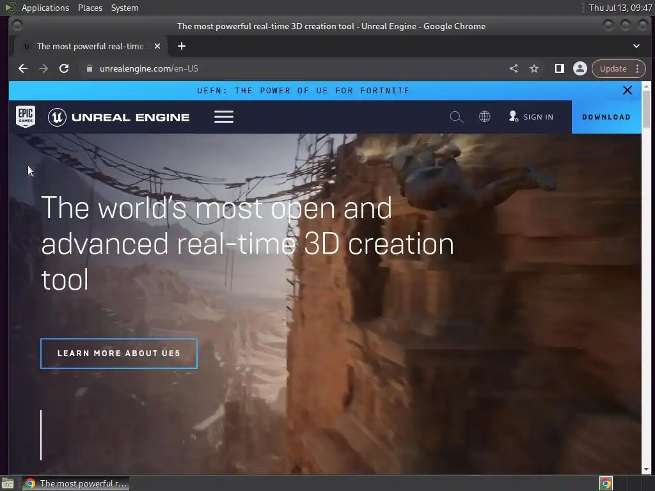The height and width of the screenshot is (491, 655).
Task: Click Chrome icon in workspace switcher
Action: pos(606,483)
